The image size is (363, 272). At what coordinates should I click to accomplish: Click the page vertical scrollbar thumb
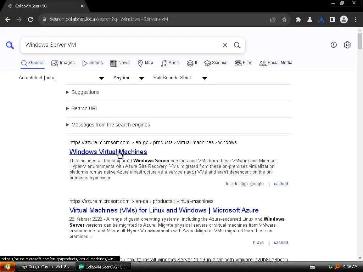click(x=360, y=41)
